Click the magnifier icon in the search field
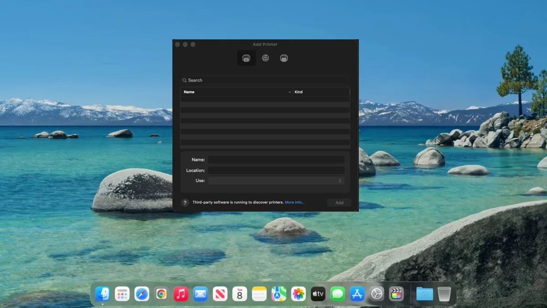This screenshot has height=308, width=547. 185,80
